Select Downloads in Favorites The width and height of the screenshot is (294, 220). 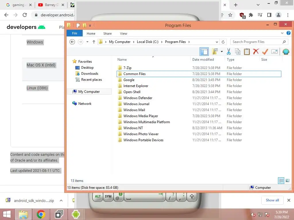click(x=90, y=74)
